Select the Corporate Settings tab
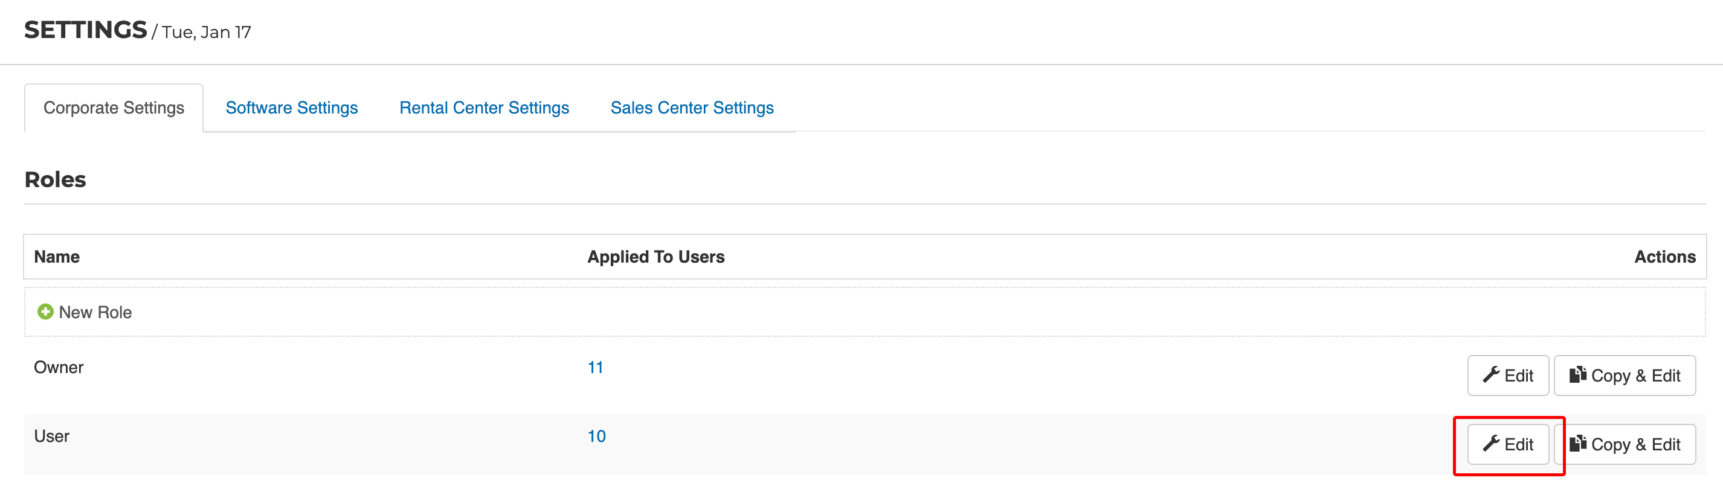This screenshot has width=1723, height=489. click(114, 107)
